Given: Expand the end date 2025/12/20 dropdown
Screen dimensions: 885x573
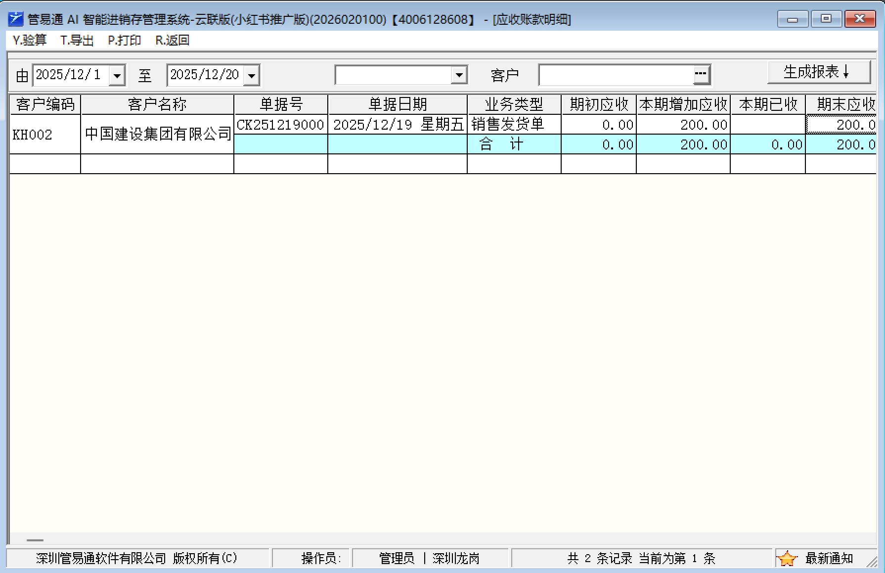Looking at the screenshot, I should tap(252, 76).
